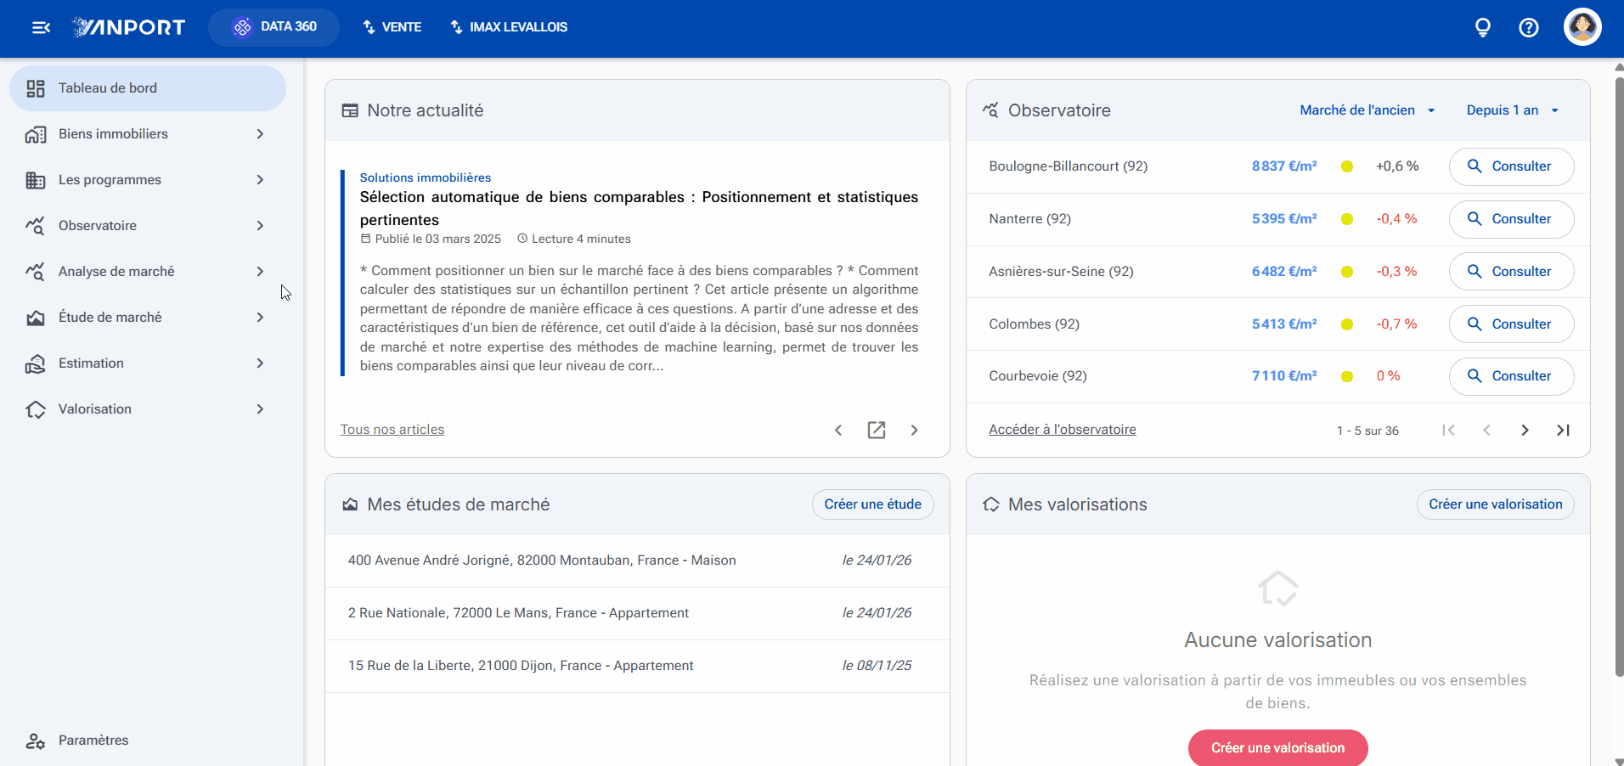This screenshot has height=766, width=1624.
Task: Click the Observatoire panel header icon
Action: coord(990,110)
